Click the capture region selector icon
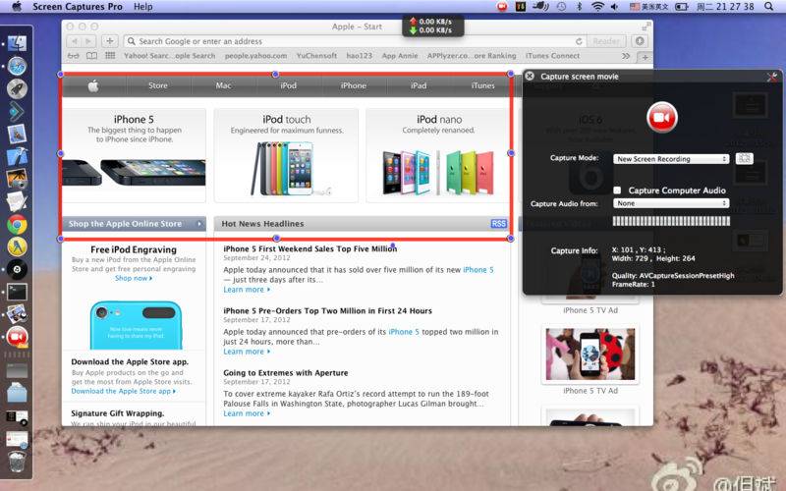Image resolution: width=786 pixels, height=491 pixels. [x=744, y=159]
